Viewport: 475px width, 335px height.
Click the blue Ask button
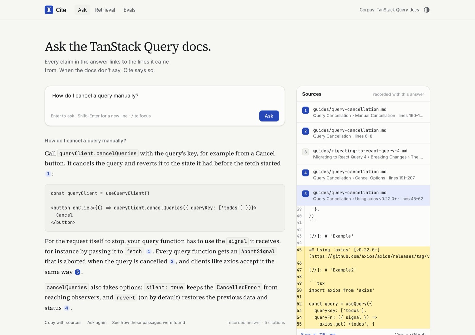269,116
